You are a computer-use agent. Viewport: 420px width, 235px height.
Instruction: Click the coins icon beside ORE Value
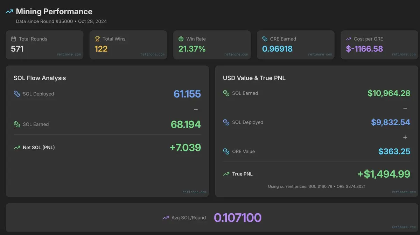tap(226, 151)
